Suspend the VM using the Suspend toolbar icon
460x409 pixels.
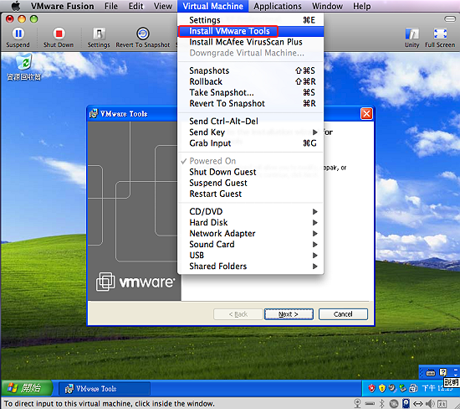18,34
